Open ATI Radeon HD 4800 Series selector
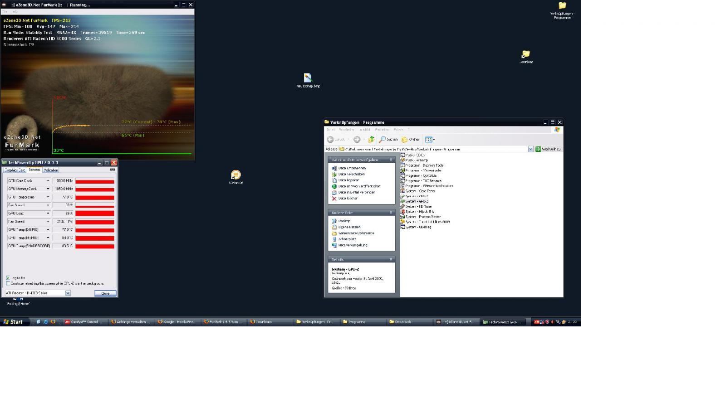The image size is (726, 408). pos(38,293)
